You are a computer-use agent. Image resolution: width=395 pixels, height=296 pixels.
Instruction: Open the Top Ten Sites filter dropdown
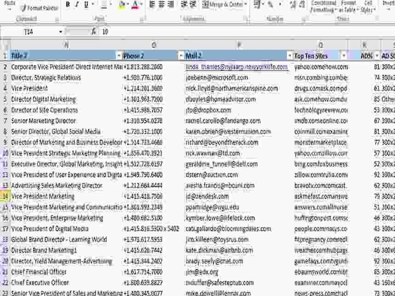click(344, 56)
